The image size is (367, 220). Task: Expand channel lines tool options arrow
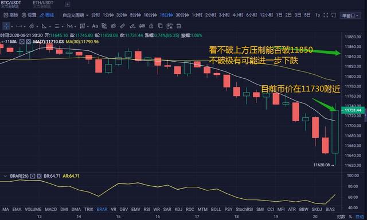tap(37, 27)
